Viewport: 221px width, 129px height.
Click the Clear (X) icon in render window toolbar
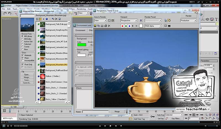click(x=109, y=26)
